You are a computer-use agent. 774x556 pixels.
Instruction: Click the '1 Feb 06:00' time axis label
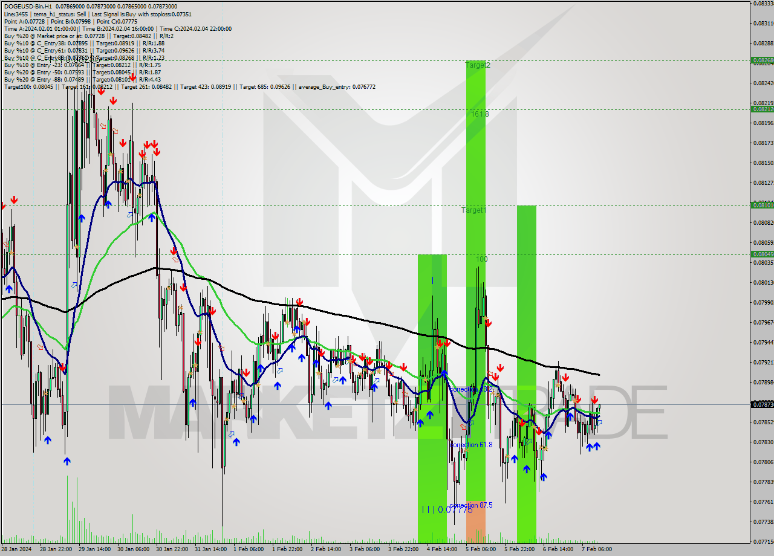[x=249, y=549]
